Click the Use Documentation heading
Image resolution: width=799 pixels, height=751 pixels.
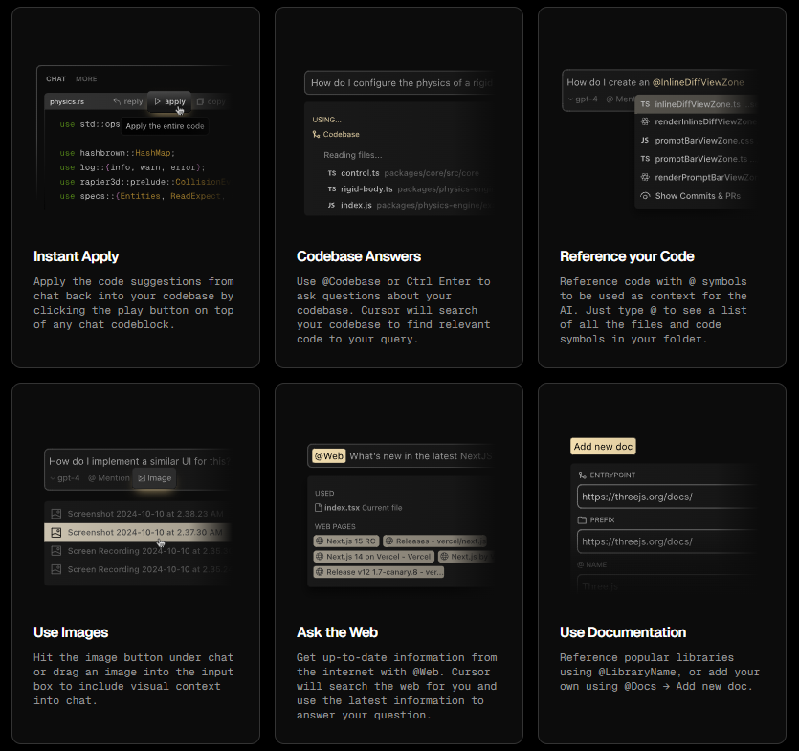point(623,632)
